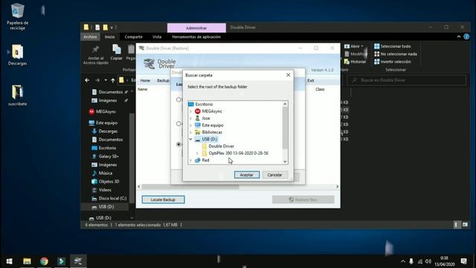Screen dimensions: 476x268
Task: Click the folder tree scroll down arrow
Action: click(285, 162)
